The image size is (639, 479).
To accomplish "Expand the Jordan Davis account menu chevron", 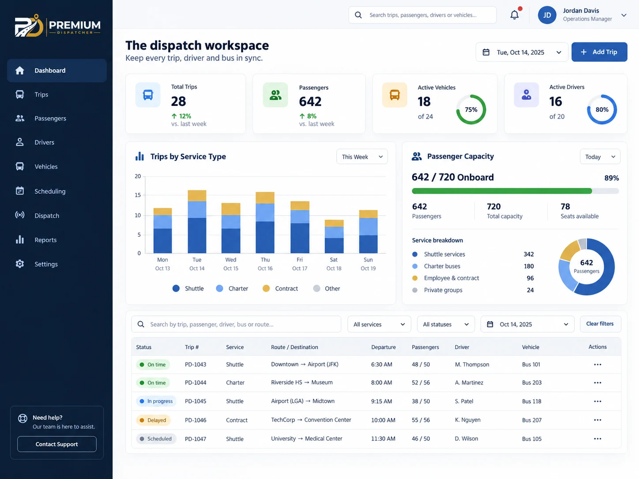I will click(624, 15).
